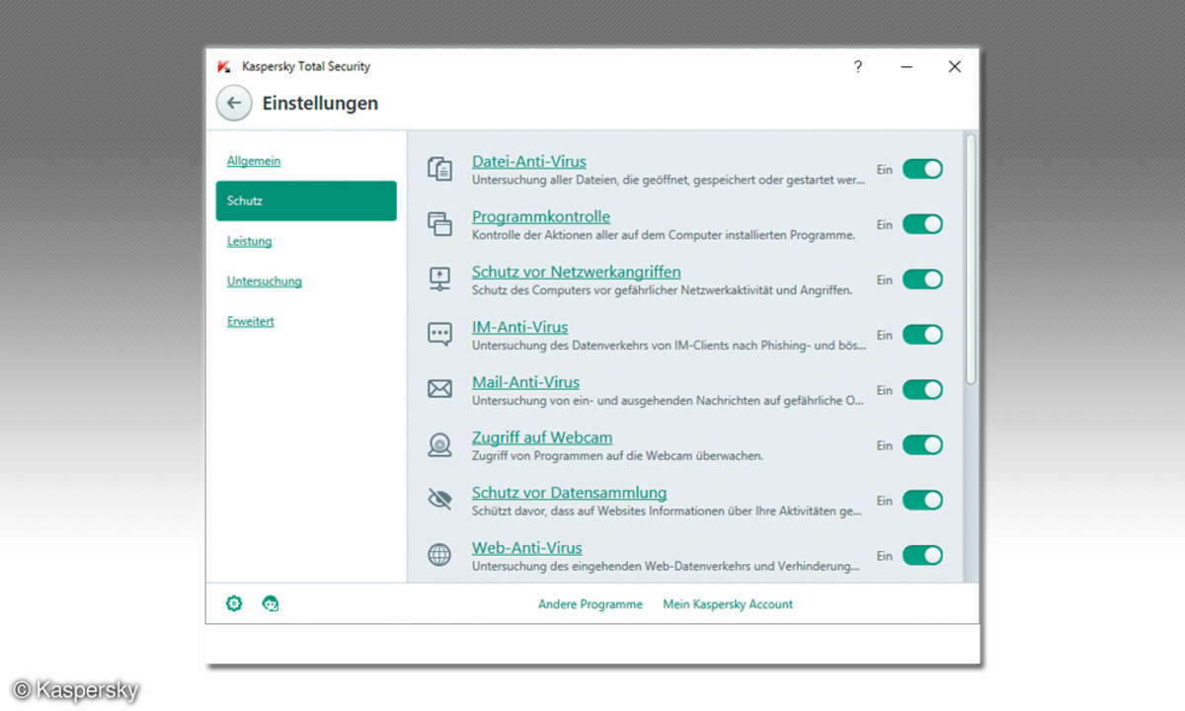Click the back arrow next to Einstellungen

[x=234, y=103]
